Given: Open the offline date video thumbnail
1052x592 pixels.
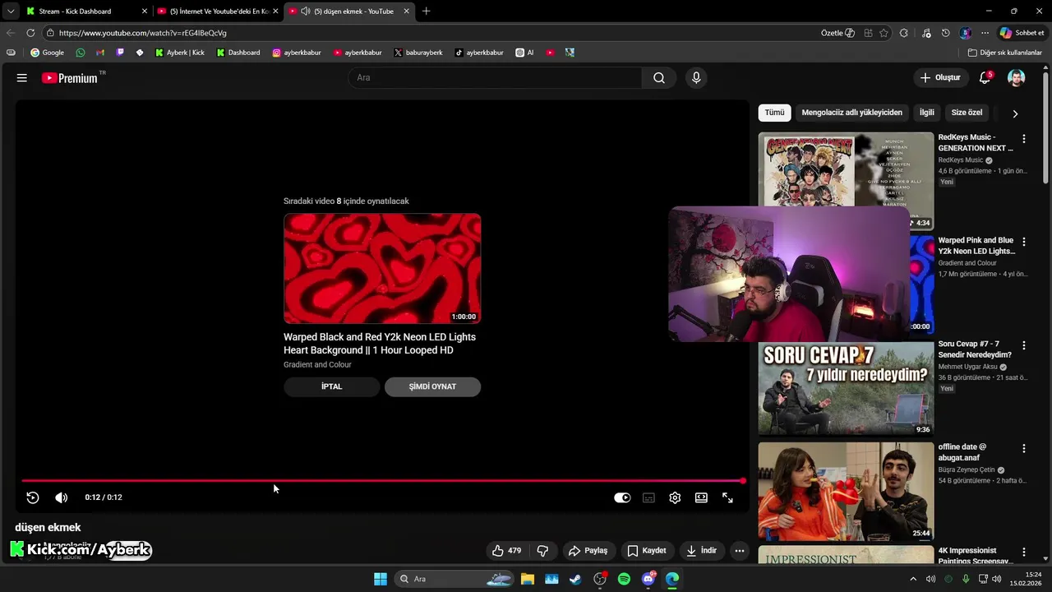Looking at the screenshot, I should click(846, 492).
